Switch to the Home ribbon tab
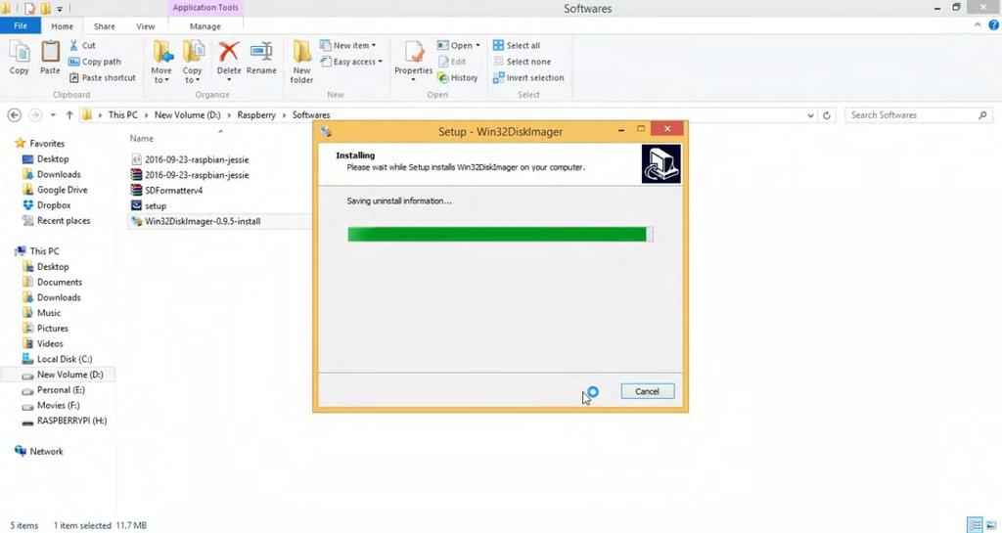This screenshot has width=1002, height=533. coord(62,26)
